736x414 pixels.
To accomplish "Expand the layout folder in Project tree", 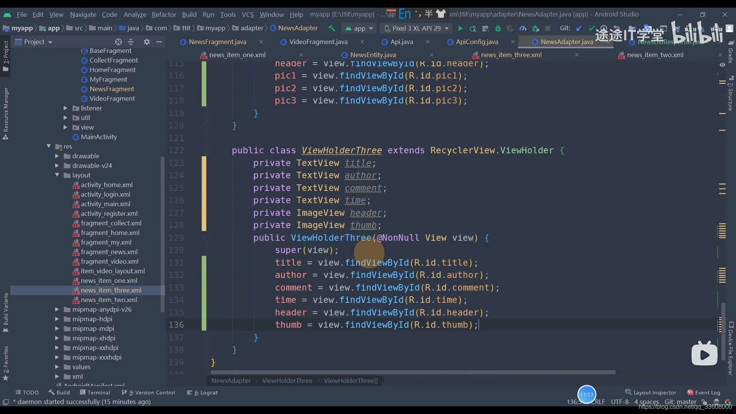I will click(57, 175).
